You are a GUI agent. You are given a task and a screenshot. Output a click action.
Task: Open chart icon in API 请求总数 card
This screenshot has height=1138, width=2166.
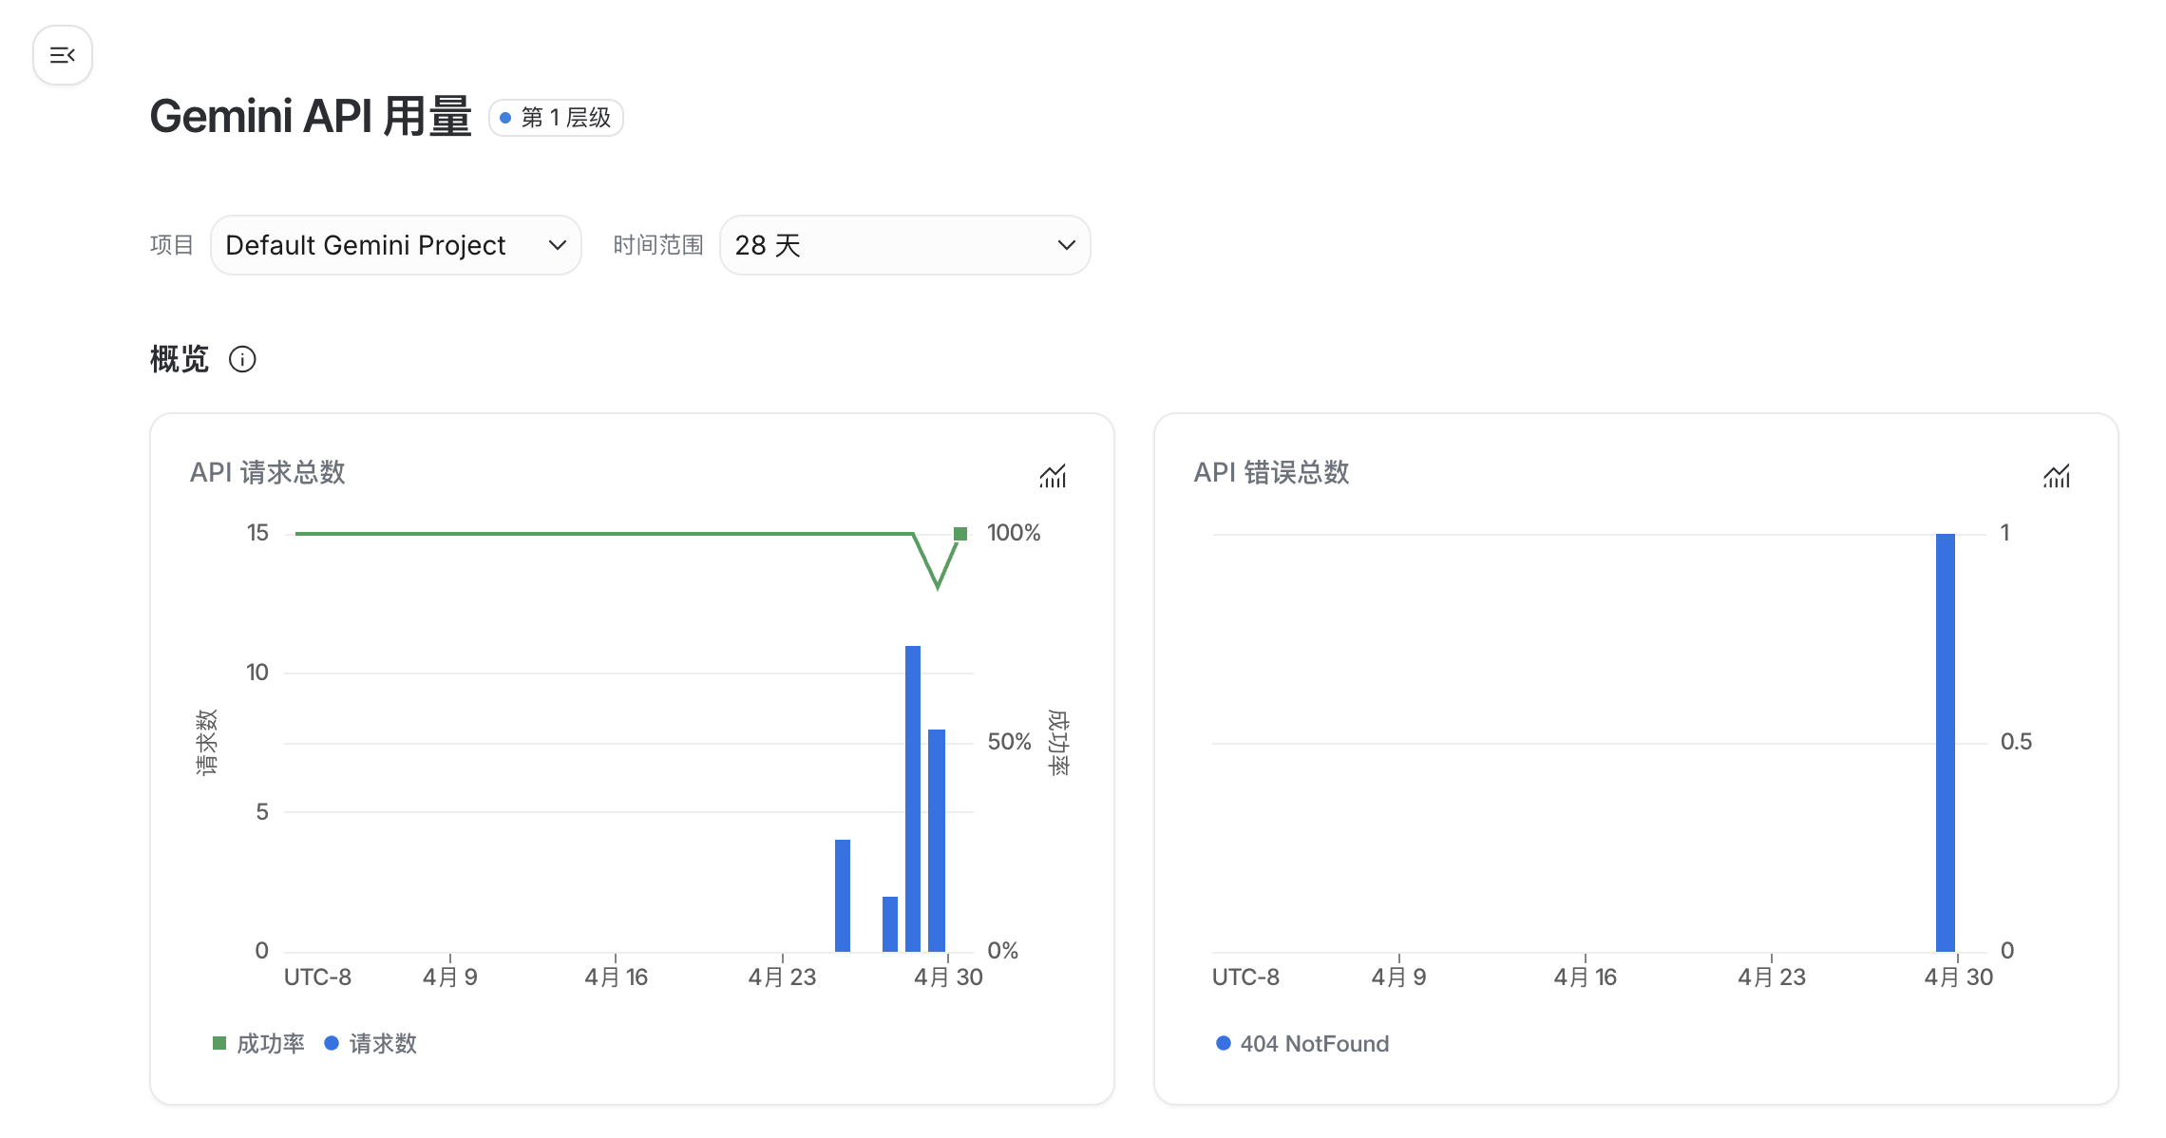(1053, 475)
